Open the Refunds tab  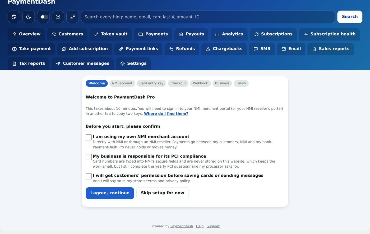click(x=182, y=49)
